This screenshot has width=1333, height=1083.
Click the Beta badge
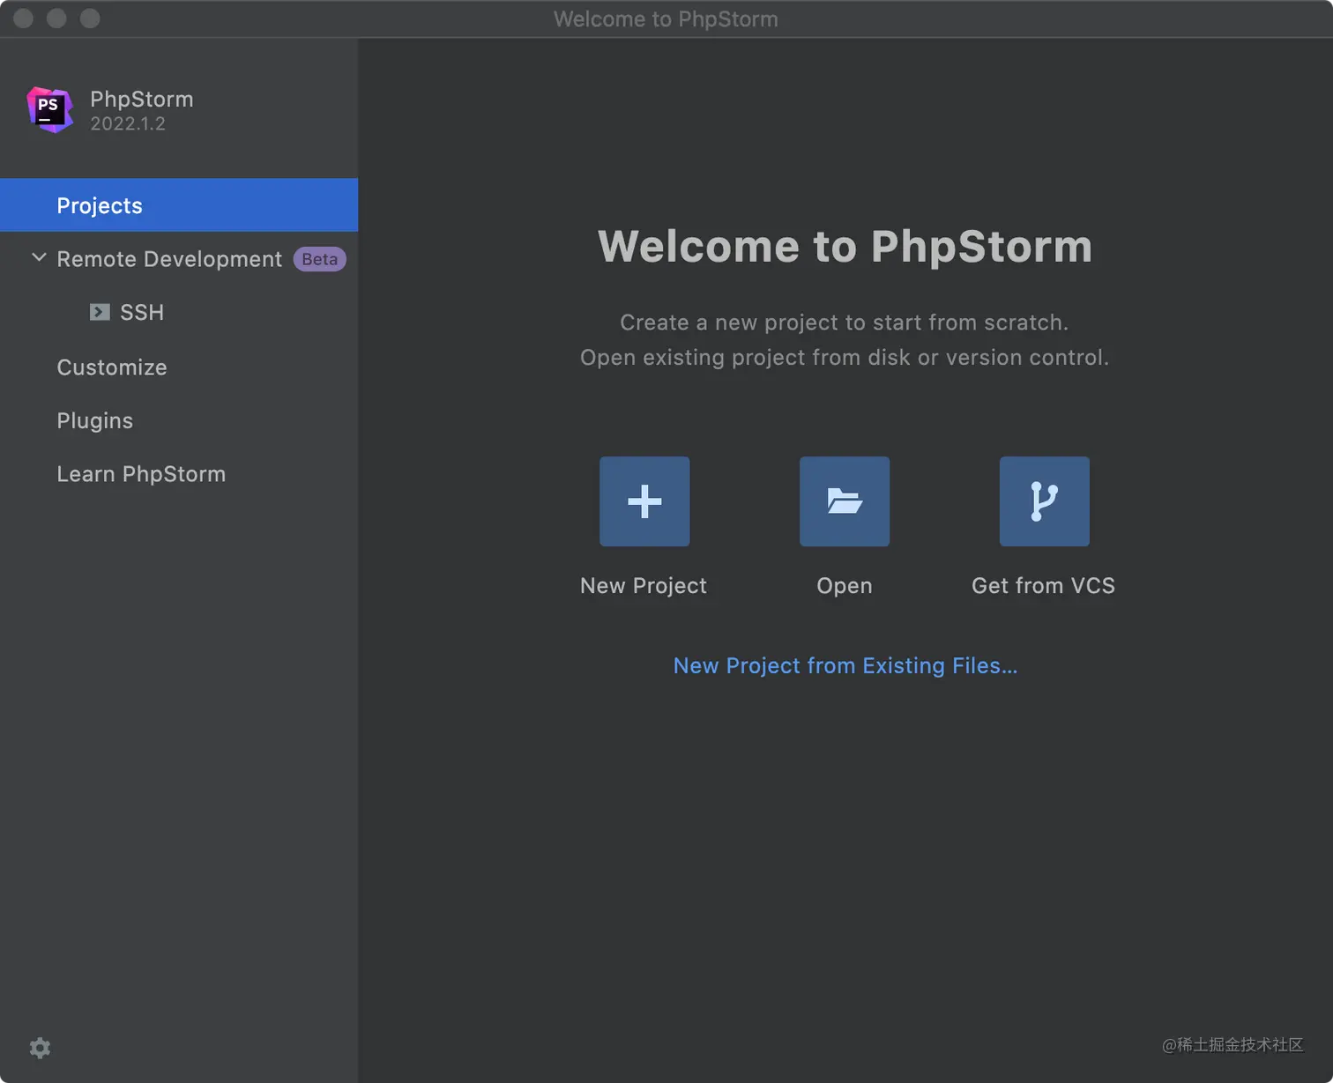tap(319, 259)
